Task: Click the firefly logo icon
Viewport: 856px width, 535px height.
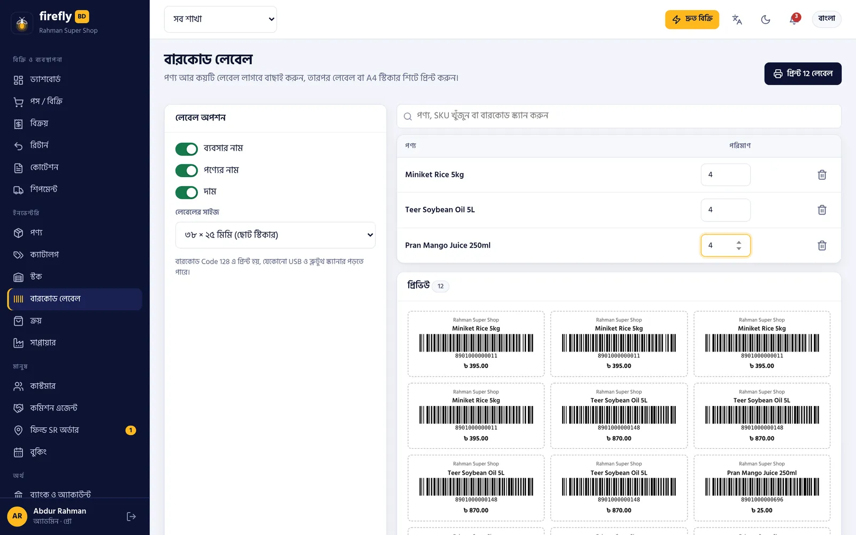Action: pos(22,23)
